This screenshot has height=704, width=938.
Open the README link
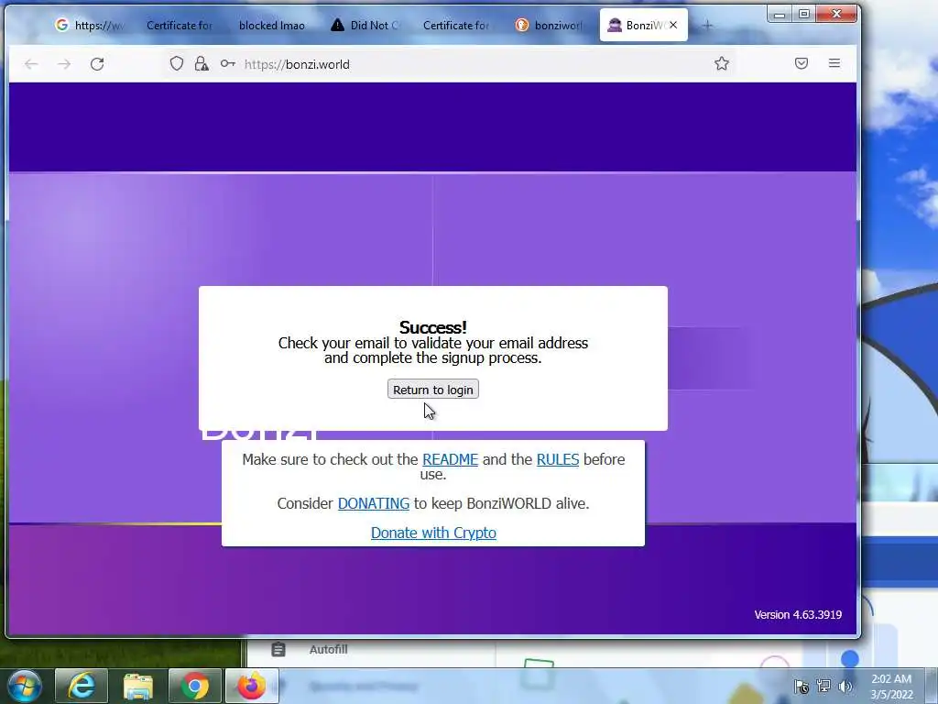click(450, 459)
